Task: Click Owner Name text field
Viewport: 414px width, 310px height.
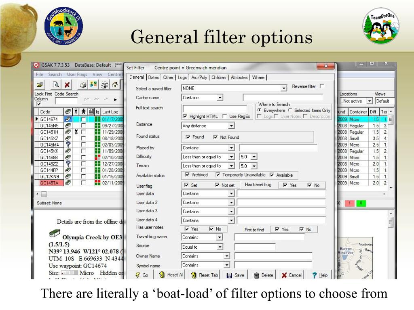Action: point(273,256)
